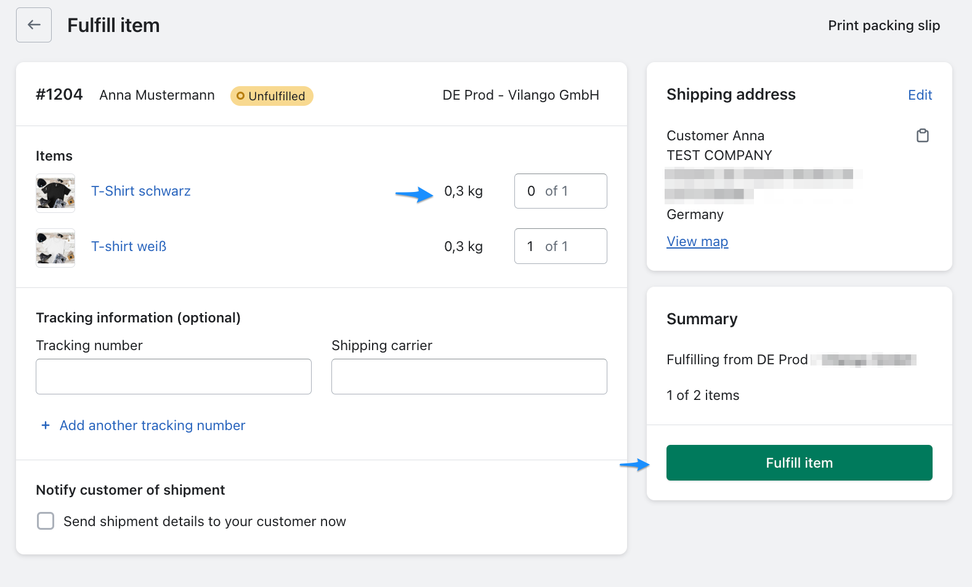
Task: Open the View map link
Action: coord(697,242)
